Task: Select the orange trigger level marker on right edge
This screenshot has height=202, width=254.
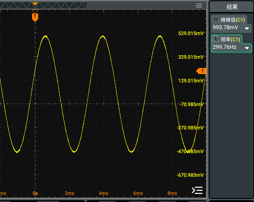Action: (x=201, y=71)
